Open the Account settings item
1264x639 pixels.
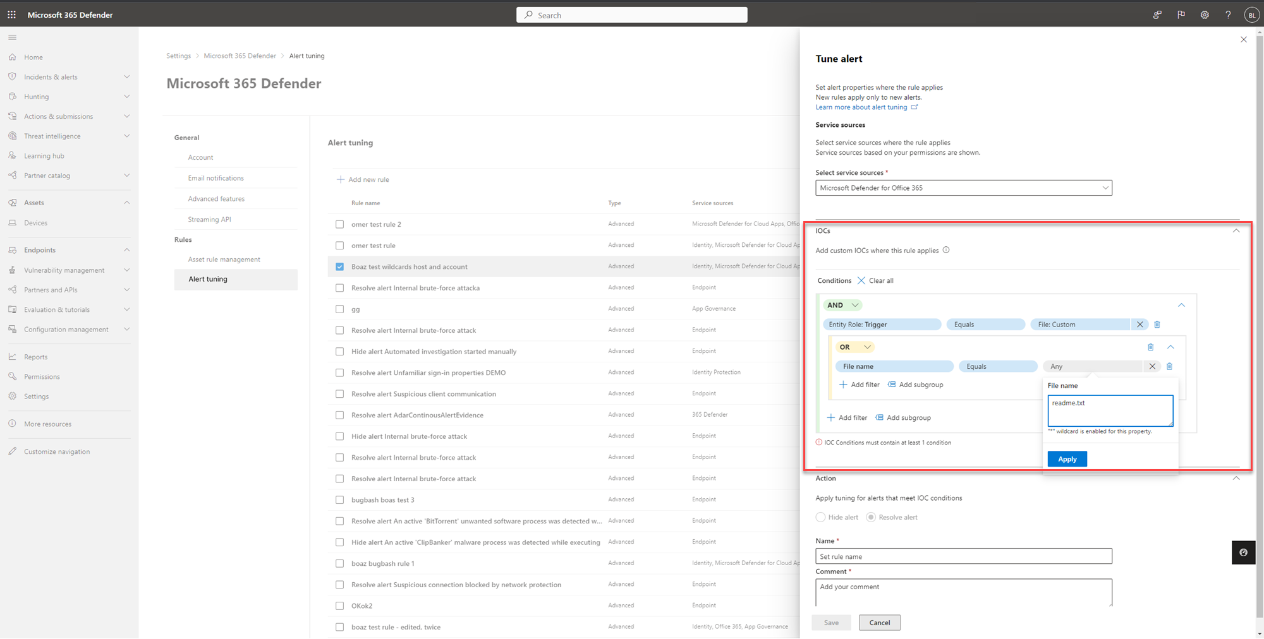click(200, 157)
